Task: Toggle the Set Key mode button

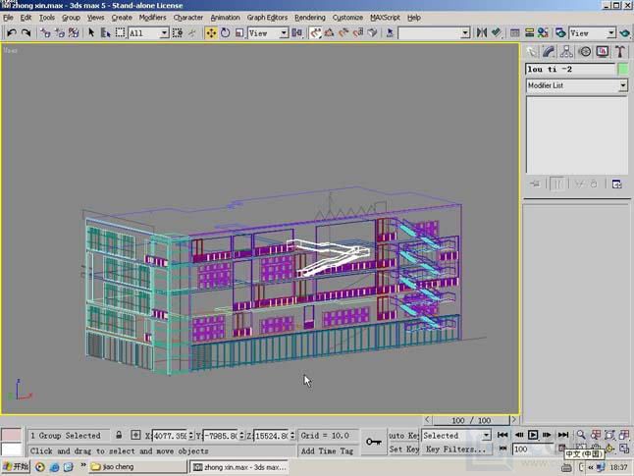Action: click(403, 449)
